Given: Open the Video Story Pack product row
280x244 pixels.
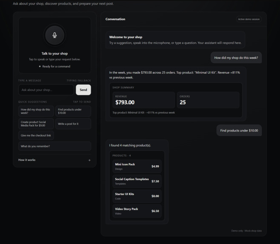Looking at the screenshot, I should click(x=137, y=211).
